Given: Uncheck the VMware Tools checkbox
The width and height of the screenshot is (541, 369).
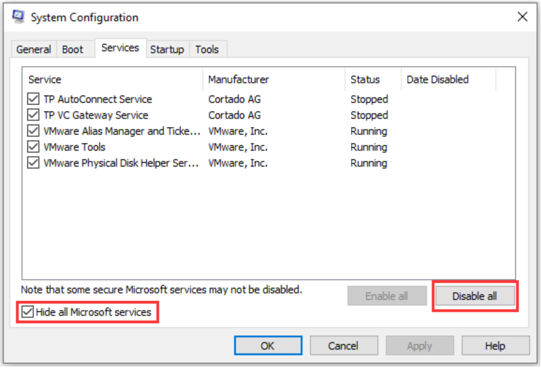Looking at the screenshot, I should pyautogui.click(x=34, y=147).
